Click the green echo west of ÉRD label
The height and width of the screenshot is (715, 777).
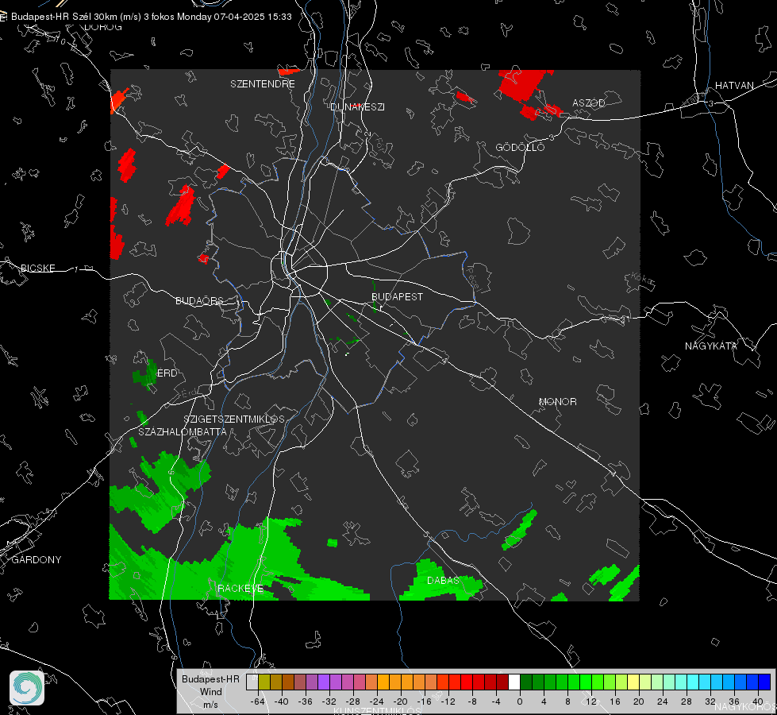[x=146, y=373]
